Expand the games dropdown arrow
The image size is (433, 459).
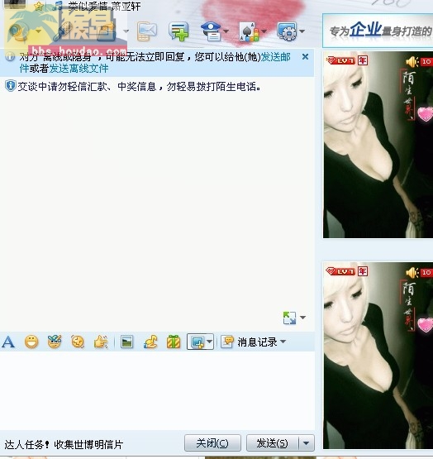pyautogui.click(x=264, y=31)
